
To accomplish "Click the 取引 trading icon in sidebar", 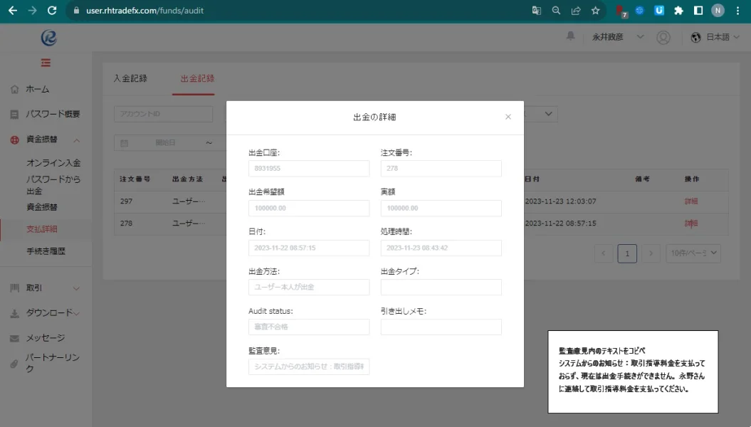I will pos(16,290).
